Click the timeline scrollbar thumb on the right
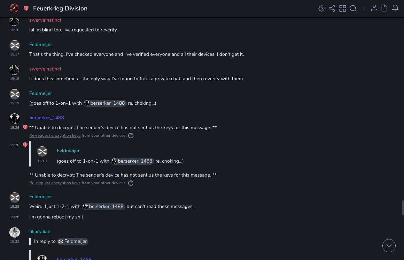Image resolution: width=404 pixels, height=260 pixels. click(x=403, y=208)
